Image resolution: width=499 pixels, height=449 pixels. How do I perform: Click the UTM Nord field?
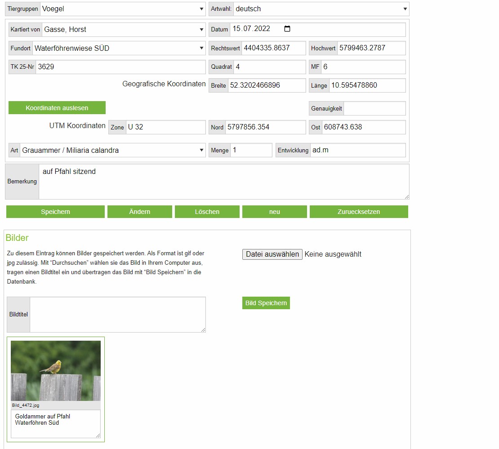click(265, 127)
